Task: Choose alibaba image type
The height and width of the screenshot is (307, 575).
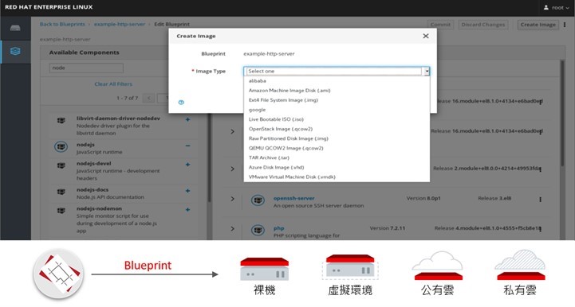Action: coord(337,81)
